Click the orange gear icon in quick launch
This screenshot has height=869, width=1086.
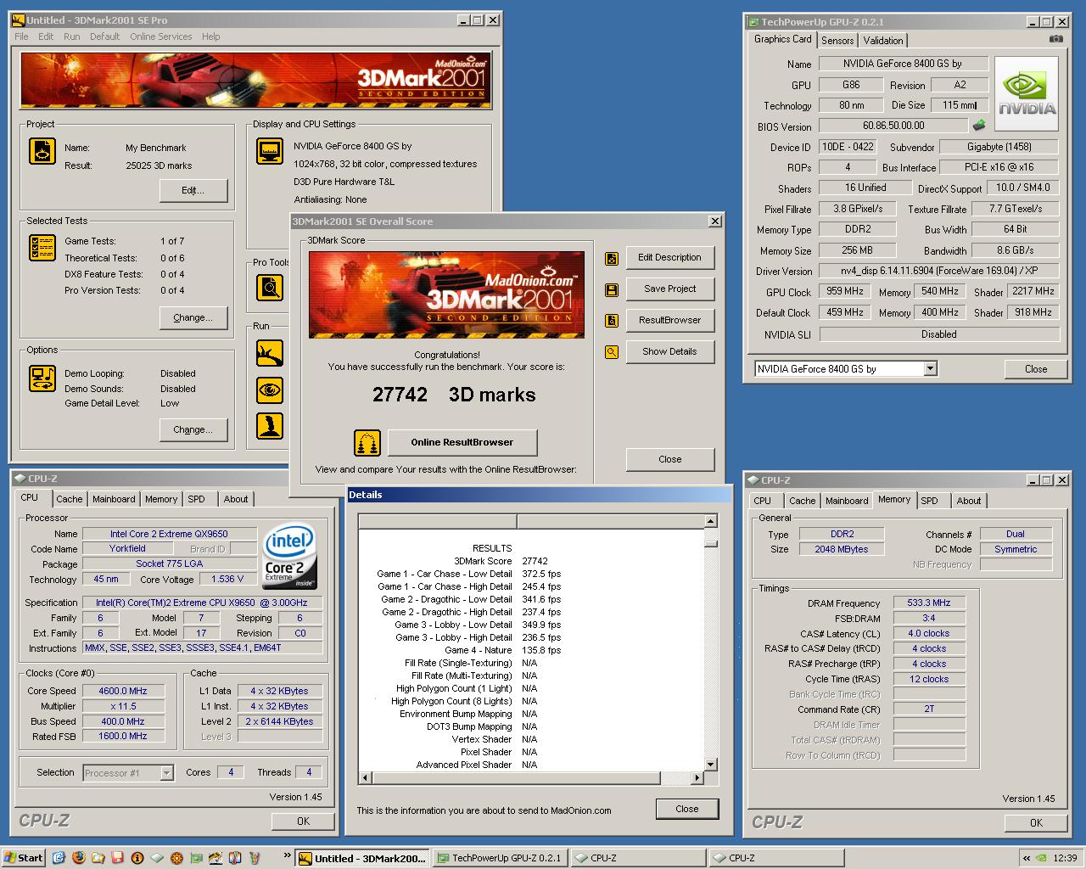tap(176, 858)
